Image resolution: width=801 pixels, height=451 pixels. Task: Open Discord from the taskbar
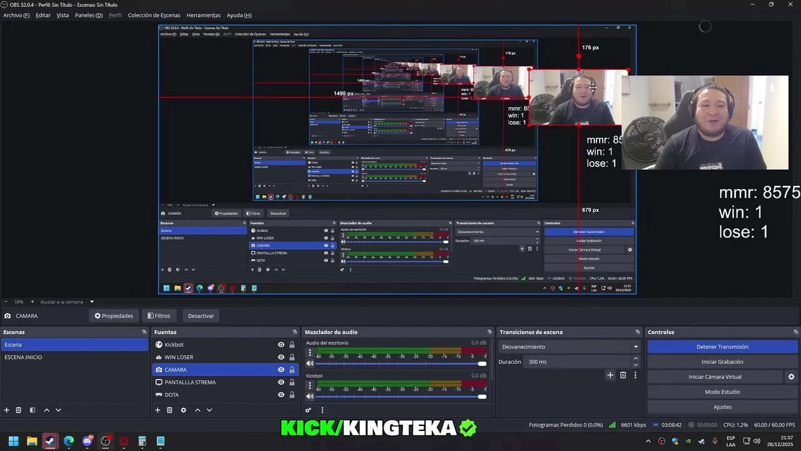(x=87, y=441)
